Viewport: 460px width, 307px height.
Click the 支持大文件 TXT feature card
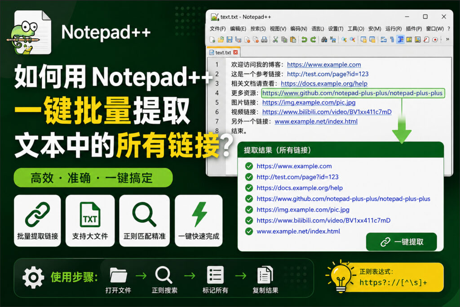pyautogui.click(x=90, y=220)
